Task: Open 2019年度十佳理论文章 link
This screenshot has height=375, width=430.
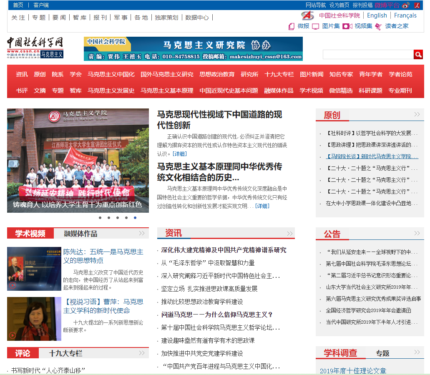Action: pyautogui.click(x=353, y=371)
